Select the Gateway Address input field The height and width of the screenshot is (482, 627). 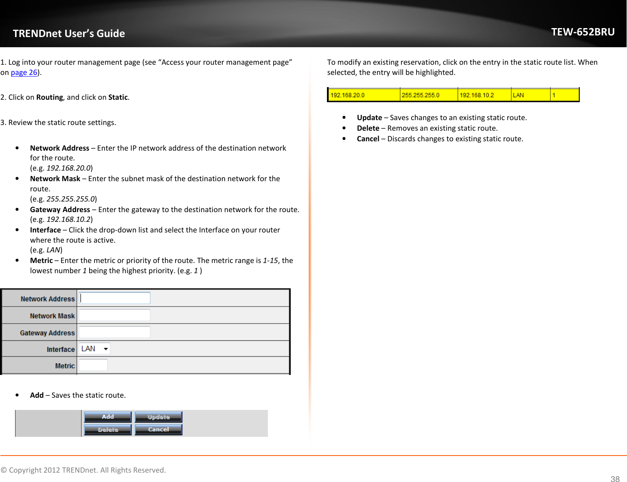coord(114,332)
